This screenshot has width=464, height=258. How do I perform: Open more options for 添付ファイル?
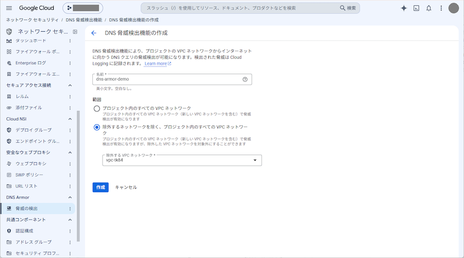pos(70,108)
